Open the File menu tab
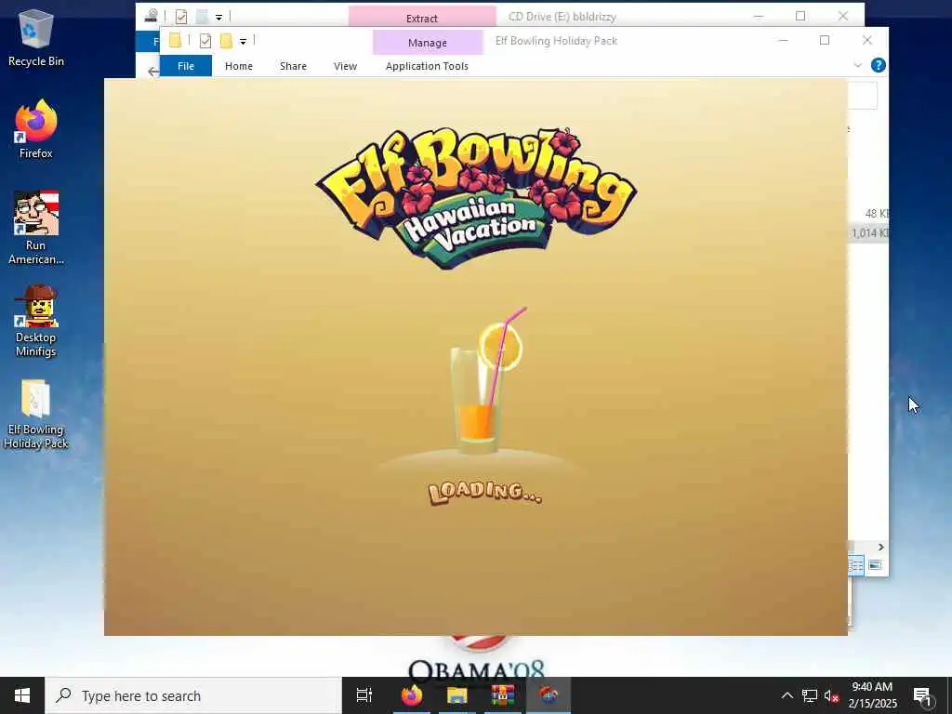This screenshot has height=714, width=952. click(x=186, y=66)
